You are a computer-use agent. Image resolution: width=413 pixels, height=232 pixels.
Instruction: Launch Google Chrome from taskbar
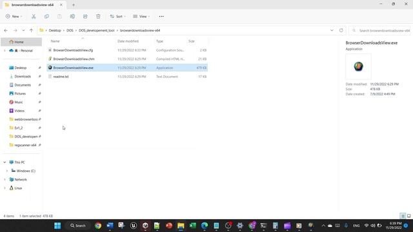(x=98, y=226)
